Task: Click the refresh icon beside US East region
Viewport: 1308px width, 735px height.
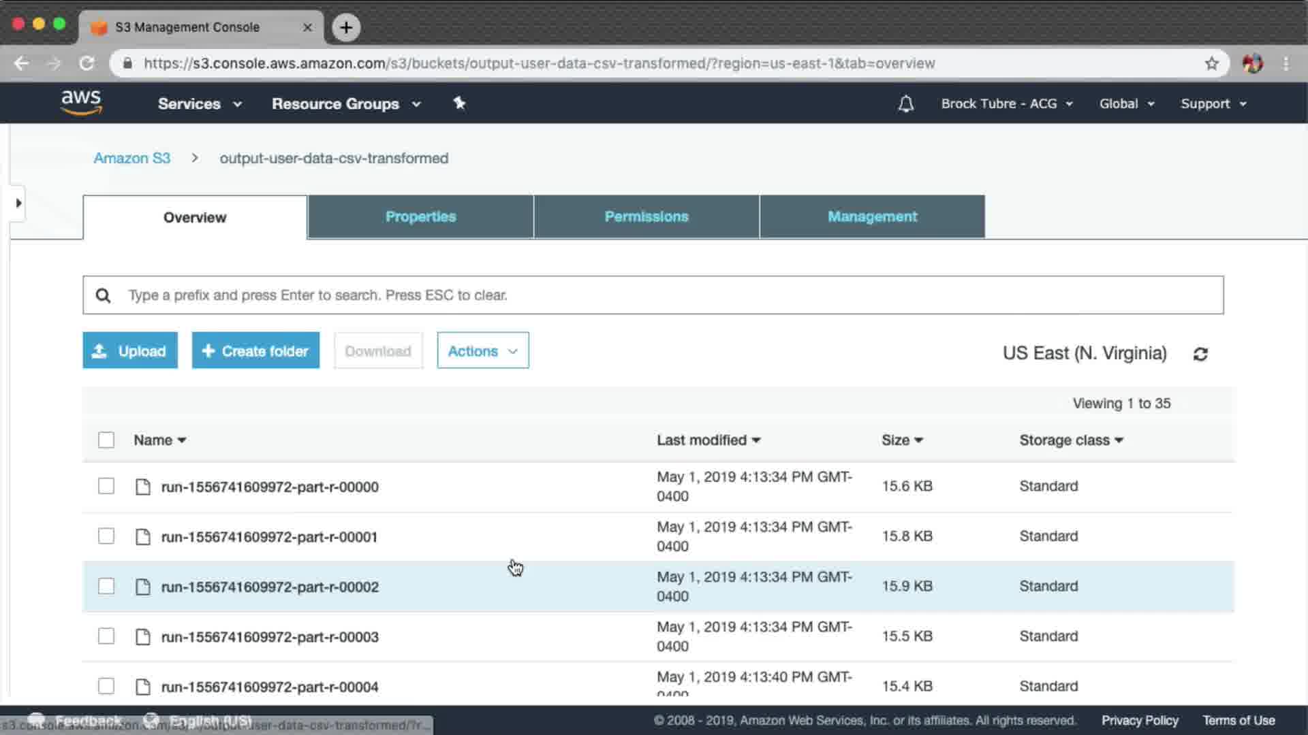Action: click(x=1200, y=354)
